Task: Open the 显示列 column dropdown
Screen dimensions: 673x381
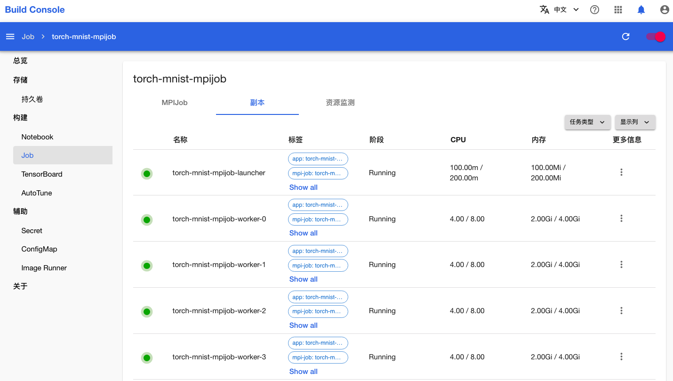Action: (635, 122)
